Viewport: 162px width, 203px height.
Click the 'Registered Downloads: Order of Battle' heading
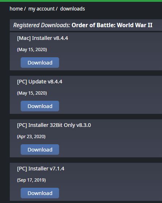pos(83,25)
